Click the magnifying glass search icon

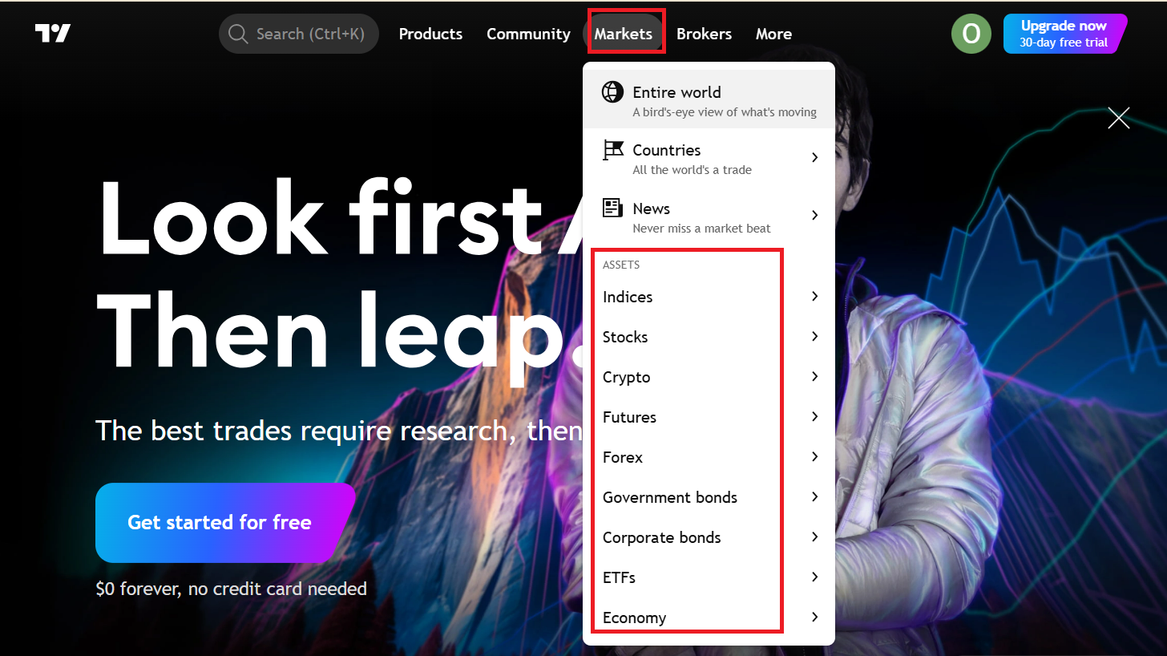pos(237,34)
